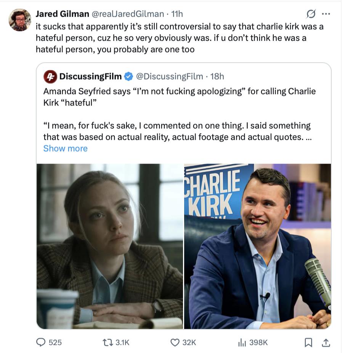Image resolution: width=350 pixels, height=353 pixels.
Task: Click the share upload arrow icon
Action: pyautogui.click(x=326, y=343)
